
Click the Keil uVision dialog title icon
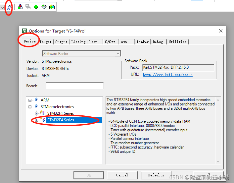24,31
